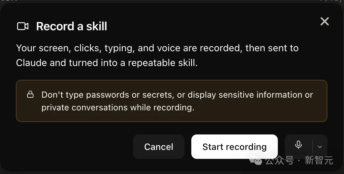Click the text "private conversations while recording"
Viewport: 344px width, 174px height.
[x=118, y=108]
